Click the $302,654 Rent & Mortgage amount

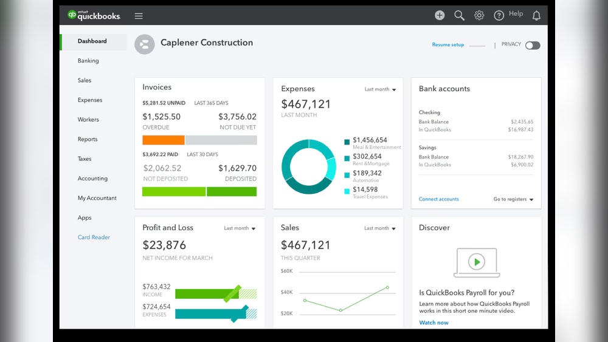(367, 157)
